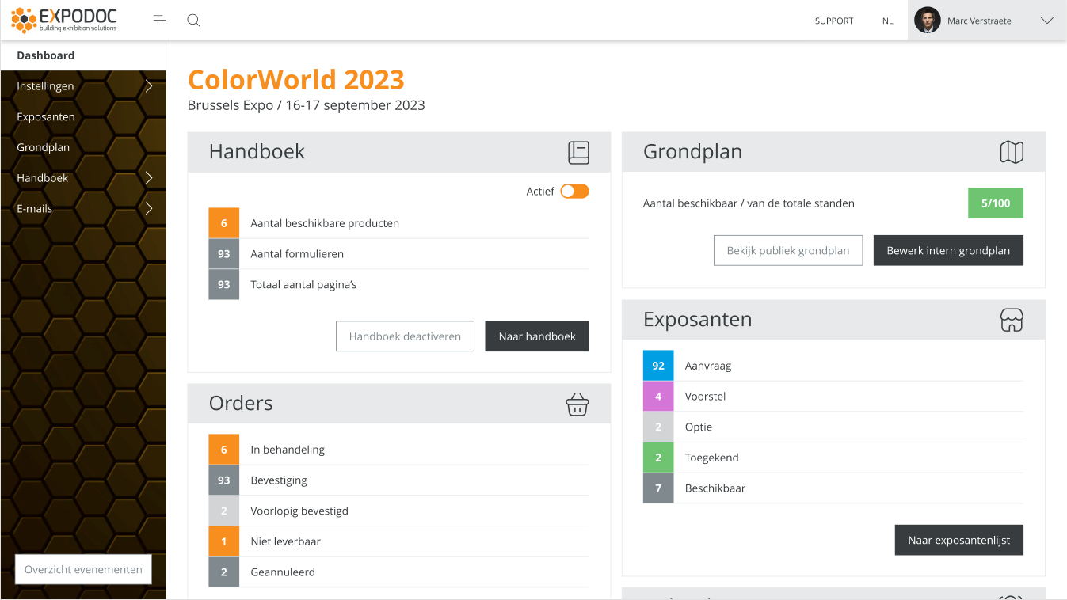Click the green 5/100 stand availability counter
The image size is (1067, 600).
995,203
